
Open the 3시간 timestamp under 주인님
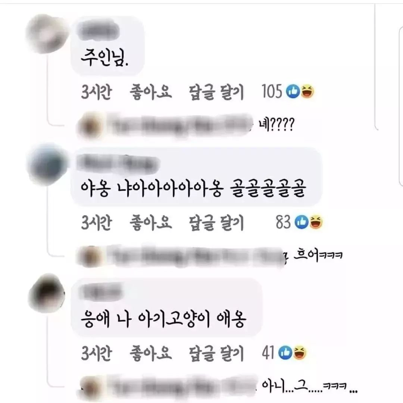tap(96, 92)
